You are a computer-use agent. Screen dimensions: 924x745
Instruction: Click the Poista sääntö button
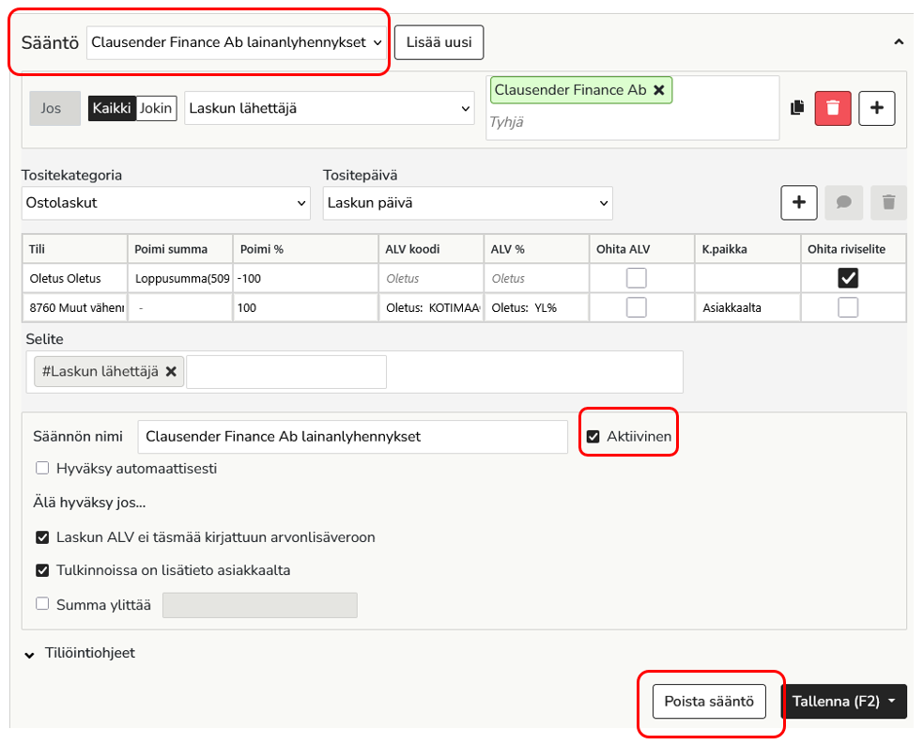tap(709, 702)
